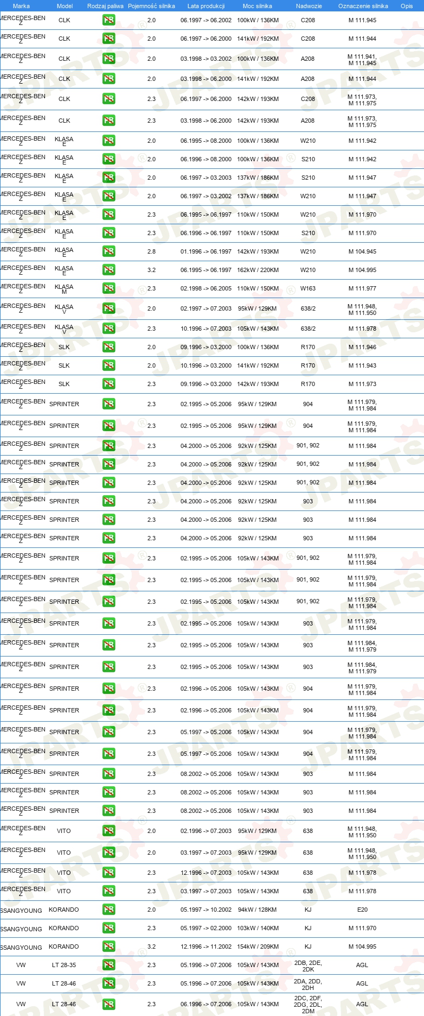Select engine code cell M 111.977
Screen dimensions: 424x1016
click(x=362, y=288)
